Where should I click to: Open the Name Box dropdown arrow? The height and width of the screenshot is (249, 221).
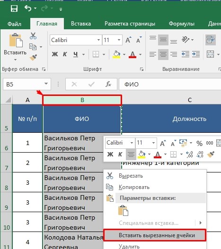click(46, 84)
